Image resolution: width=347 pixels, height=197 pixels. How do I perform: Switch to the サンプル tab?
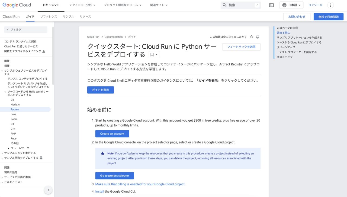point(68,16)
